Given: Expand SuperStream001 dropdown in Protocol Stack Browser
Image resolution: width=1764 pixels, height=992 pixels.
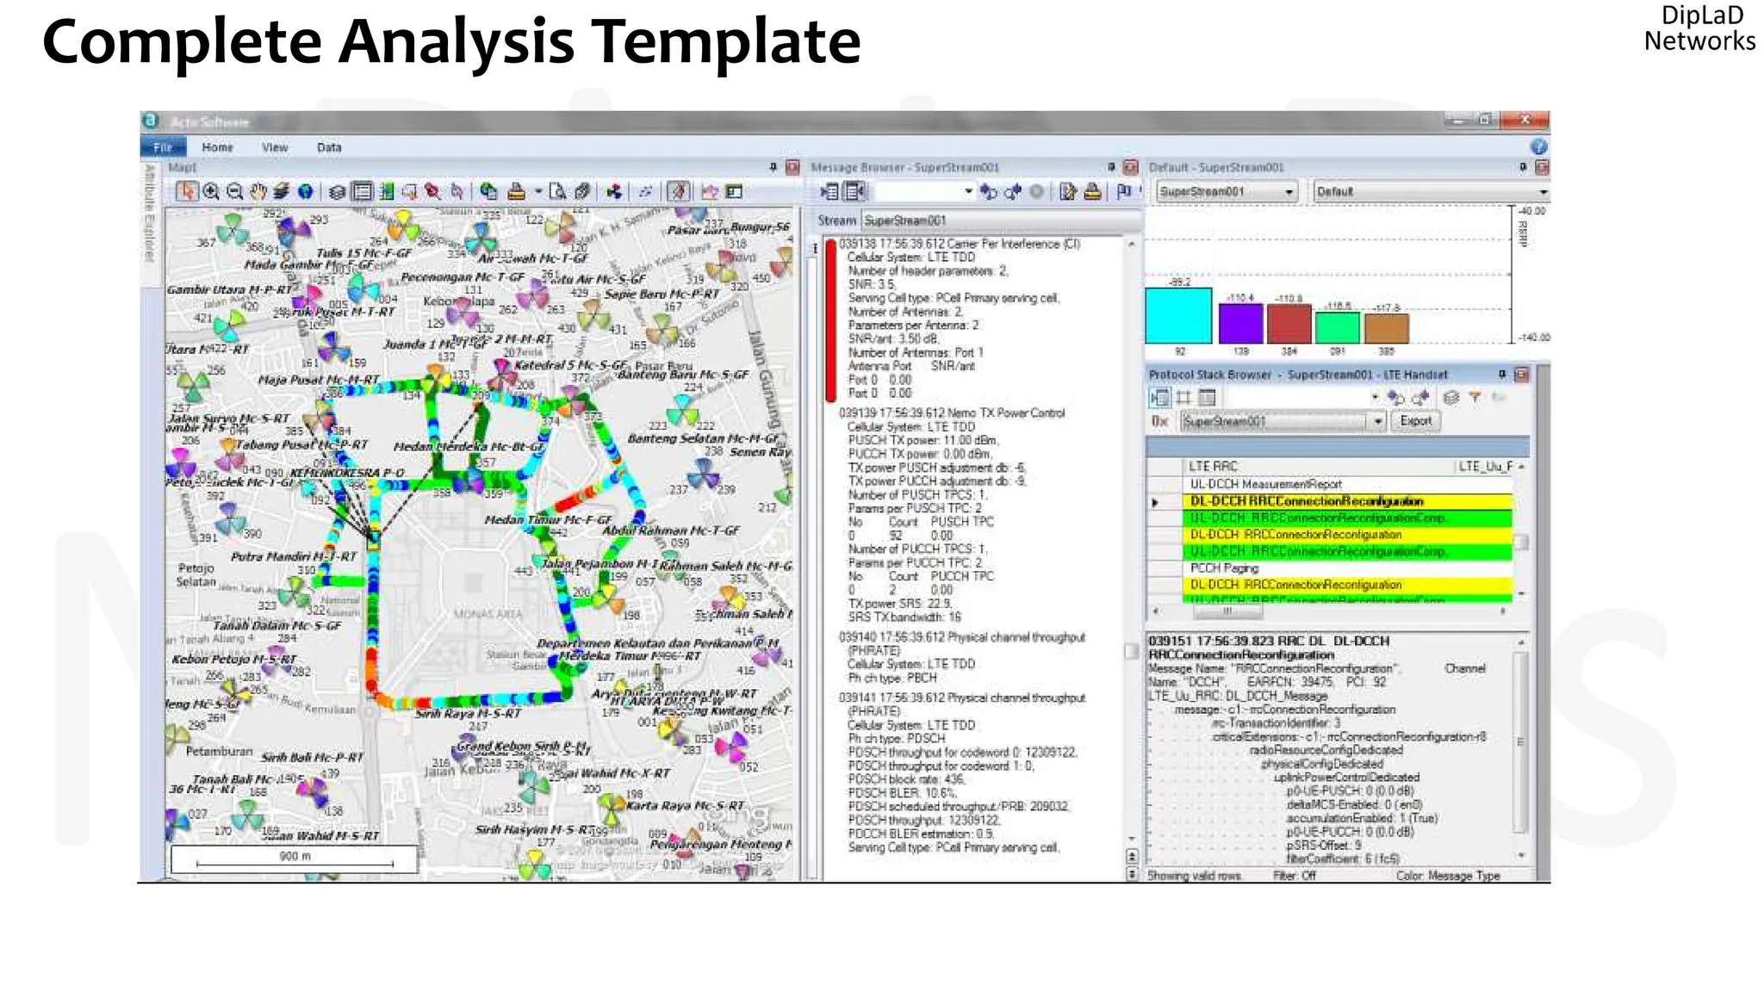Looking at the screenshot, I should coord(1377,421).
